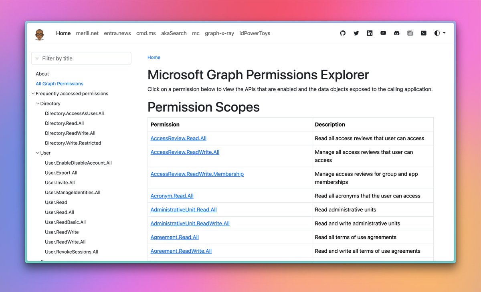Open the AdministrativeUnit.Read.All permission link
Screen dimensions: 481x292
click(184, 209)
